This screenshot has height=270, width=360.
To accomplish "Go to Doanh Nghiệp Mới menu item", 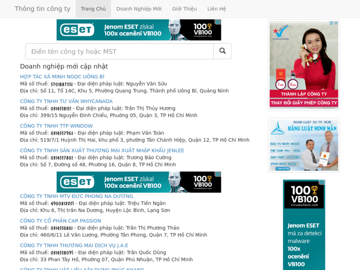I will tap(139, 9).
